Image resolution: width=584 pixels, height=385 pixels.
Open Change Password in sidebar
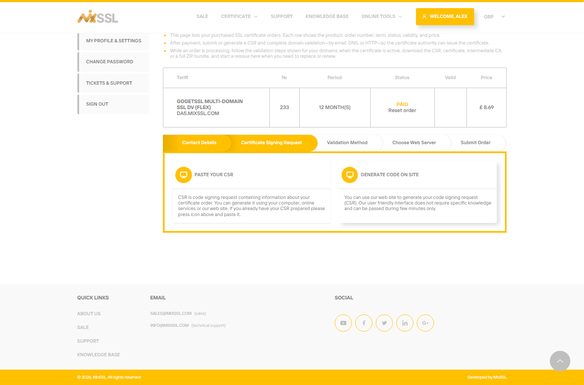113,62
